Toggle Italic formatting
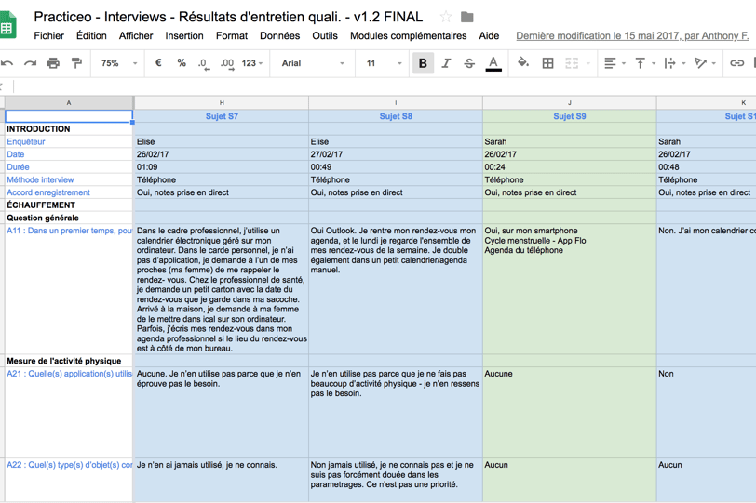756x503 pixels. [x=447, y=63]
